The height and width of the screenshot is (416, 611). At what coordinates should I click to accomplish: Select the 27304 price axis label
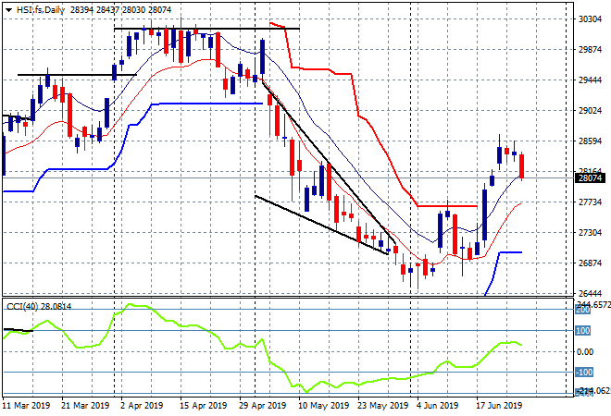click(x=590, y=233)
